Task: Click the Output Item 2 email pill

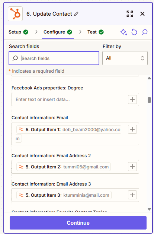Action: coord(64,167)
